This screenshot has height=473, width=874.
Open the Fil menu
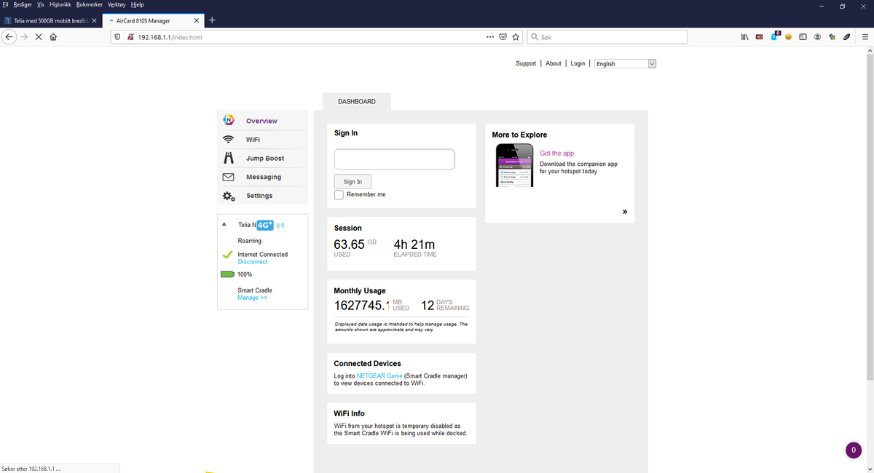pyautogui.click(x=6, y=4)
